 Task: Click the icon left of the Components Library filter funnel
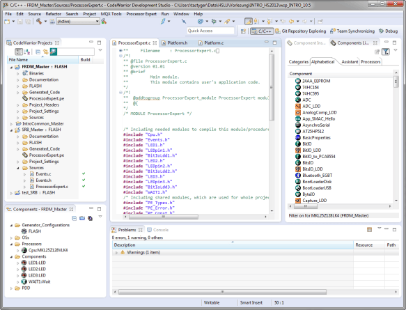point(377,52)
